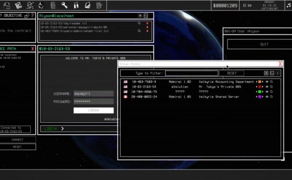The height and width of the screenshot is (180, 292).
Task: Open the hacker with hat icon
Action: point(42,5)
